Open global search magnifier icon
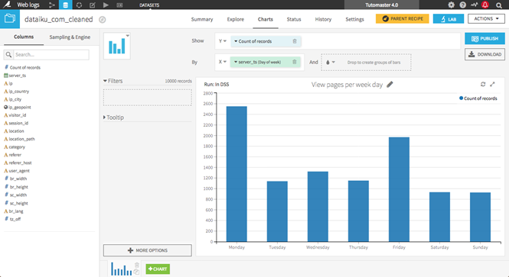The height and width of the screenshot is (277, 509). (499, 5)
